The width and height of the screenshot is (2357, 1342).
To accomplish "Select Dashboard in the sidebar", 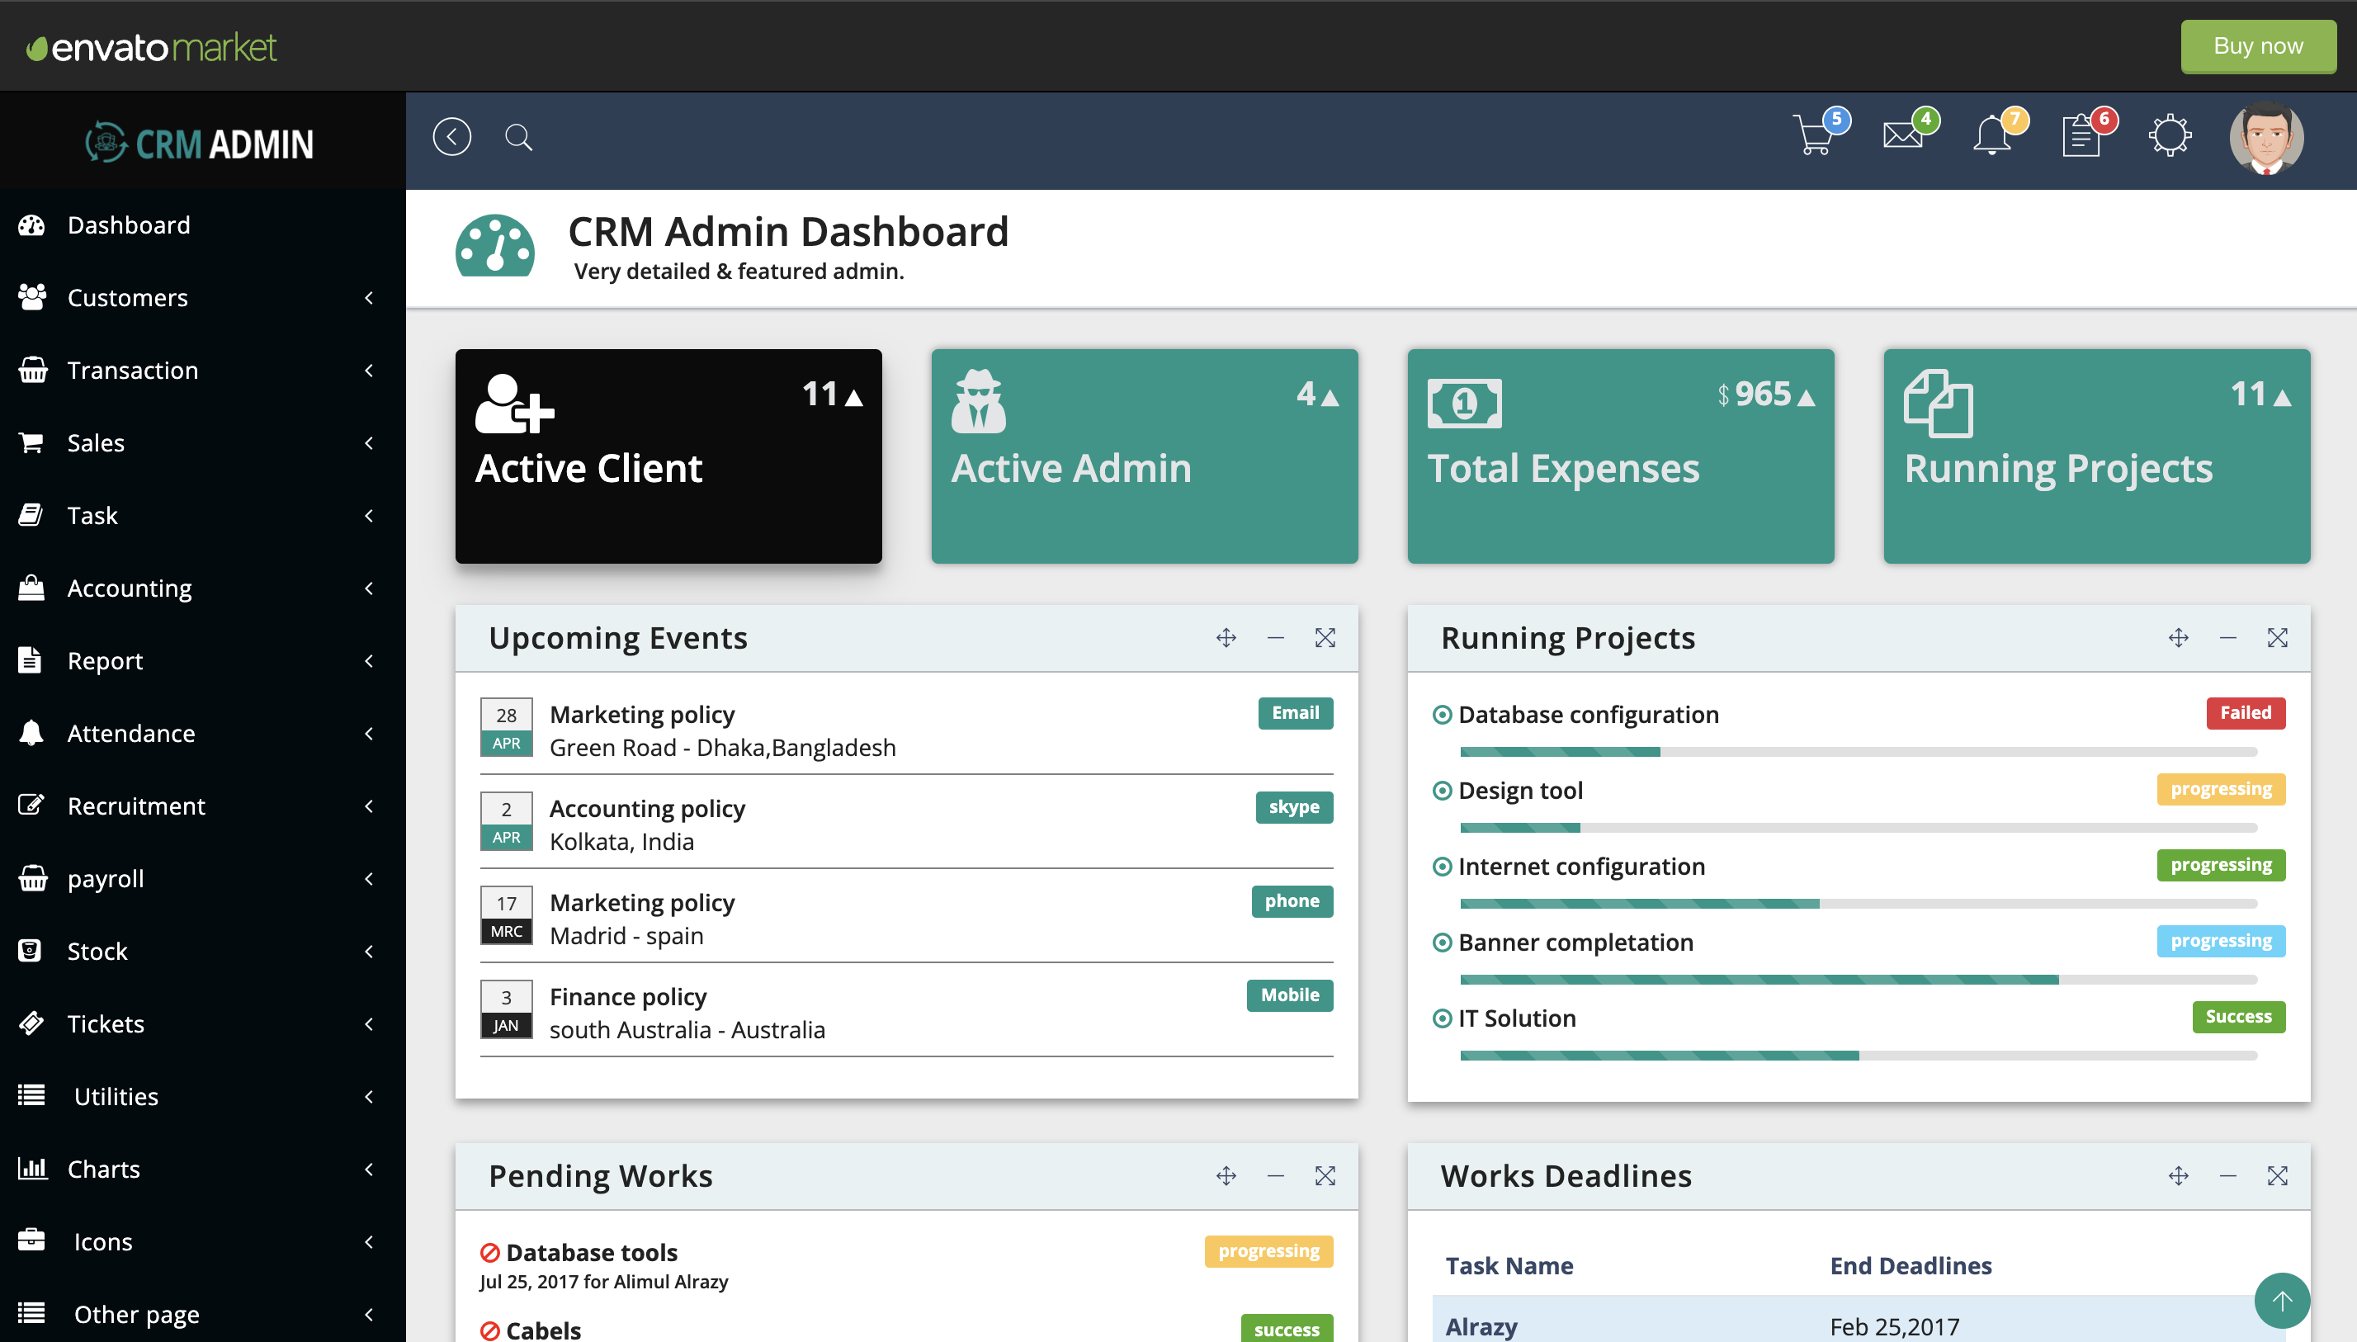I will coord(129,224).
